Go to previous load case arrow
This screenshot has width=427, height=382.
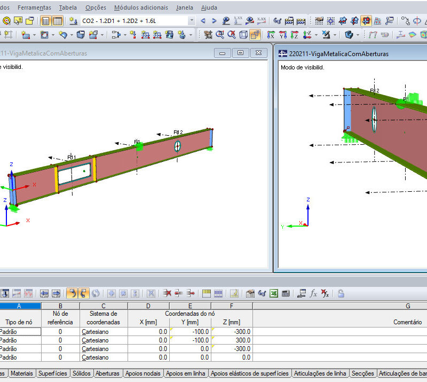[203, 21]
